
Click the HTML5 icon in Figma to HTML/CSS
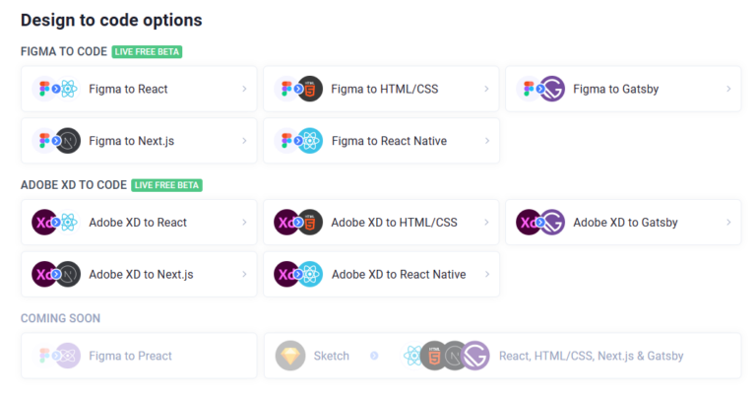[310, 89]
